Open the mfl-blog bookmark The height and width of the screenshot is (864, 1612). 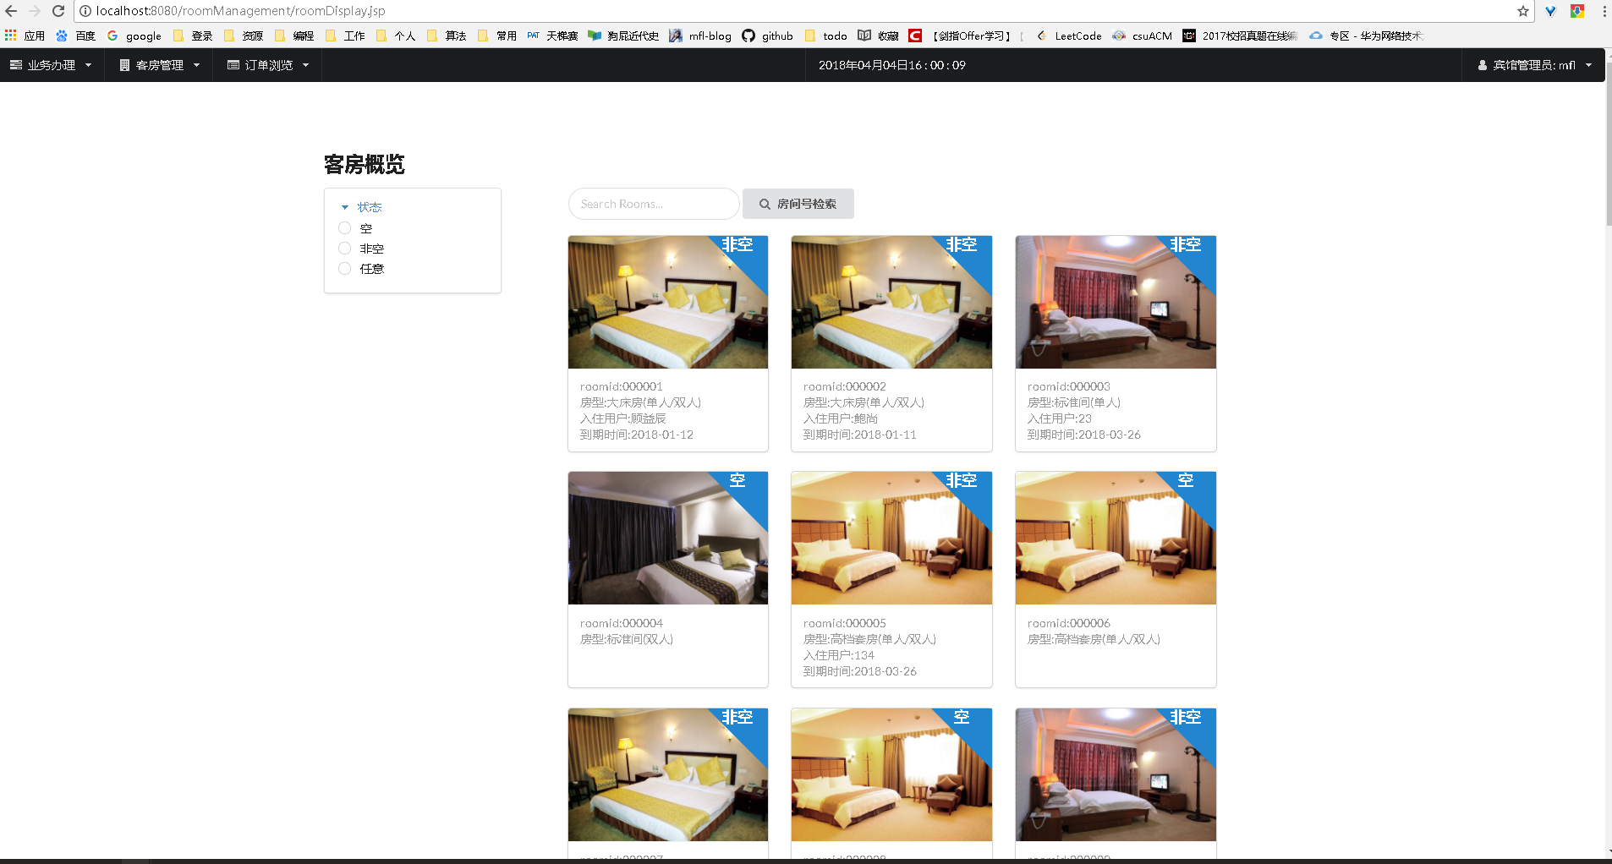pyautogui.click(x=700, y=36)
